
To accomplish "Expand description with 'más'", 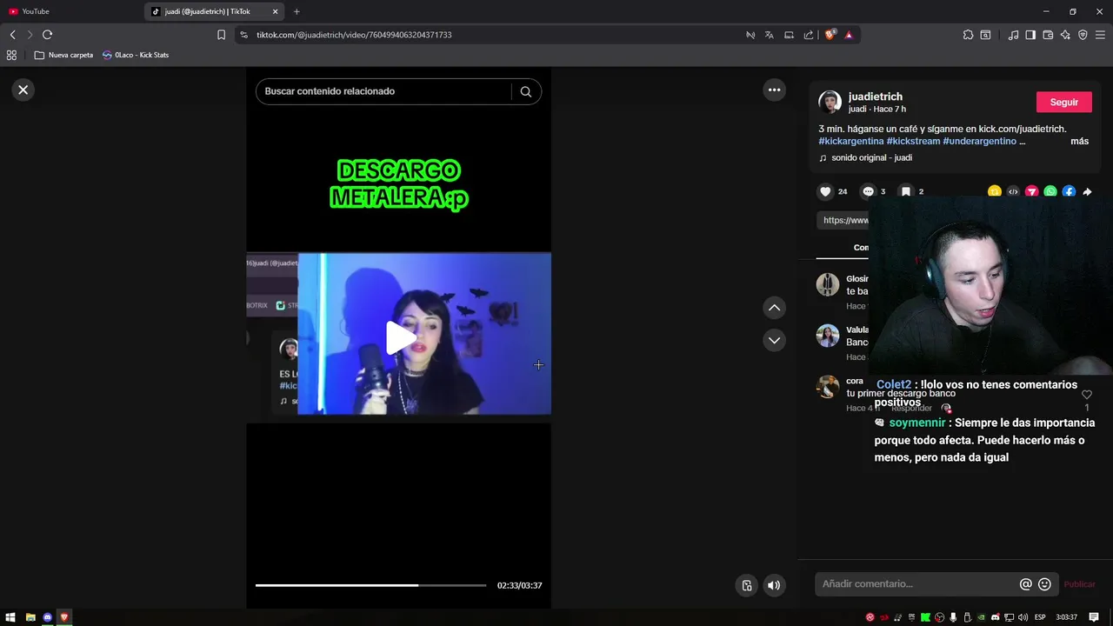I will click(x=1079, y=141).
